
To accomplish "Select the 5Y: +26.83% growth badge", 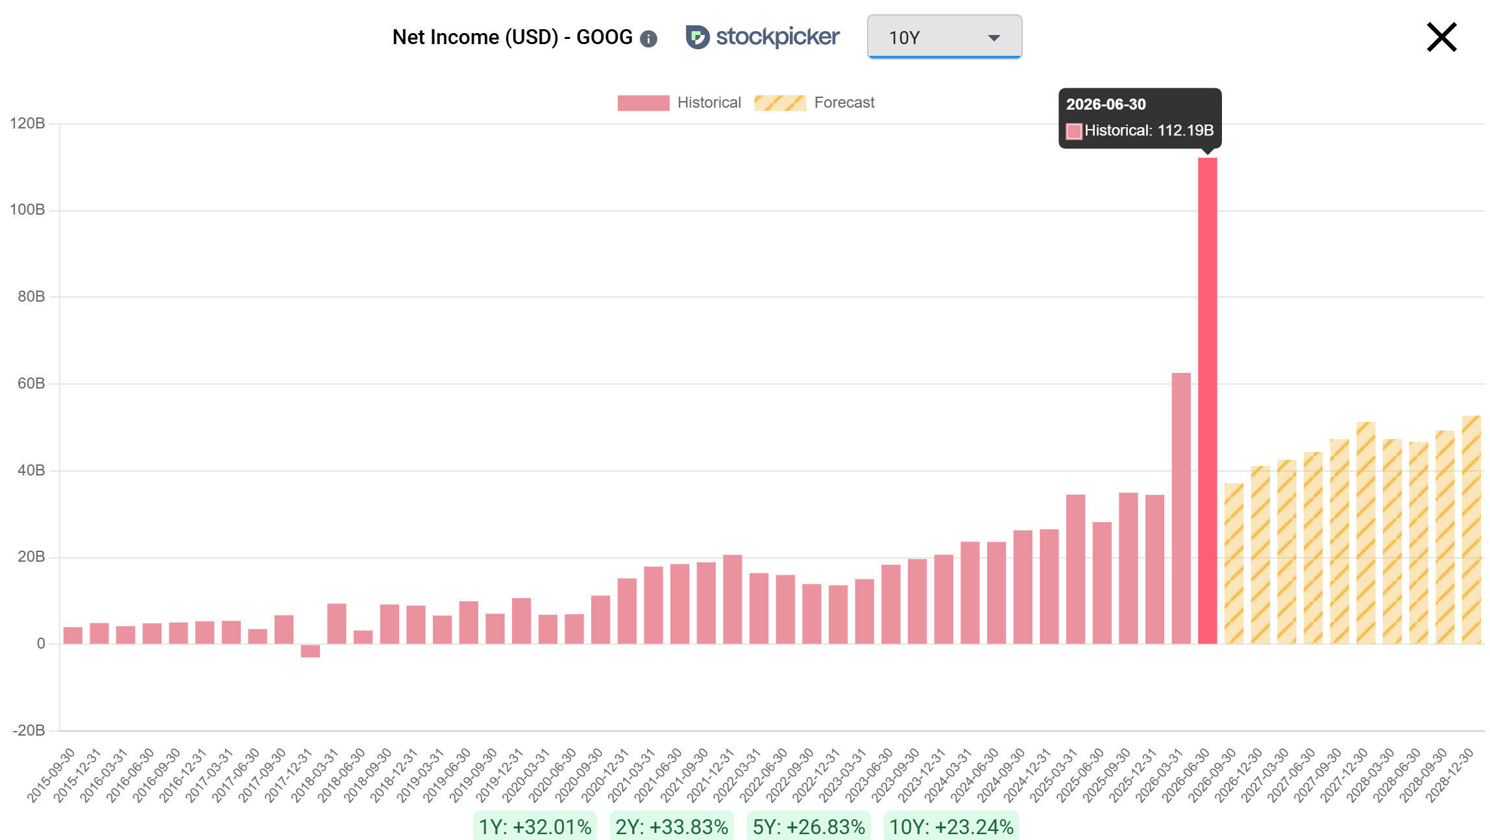I will pyautogui.click(x=809, y=826).
